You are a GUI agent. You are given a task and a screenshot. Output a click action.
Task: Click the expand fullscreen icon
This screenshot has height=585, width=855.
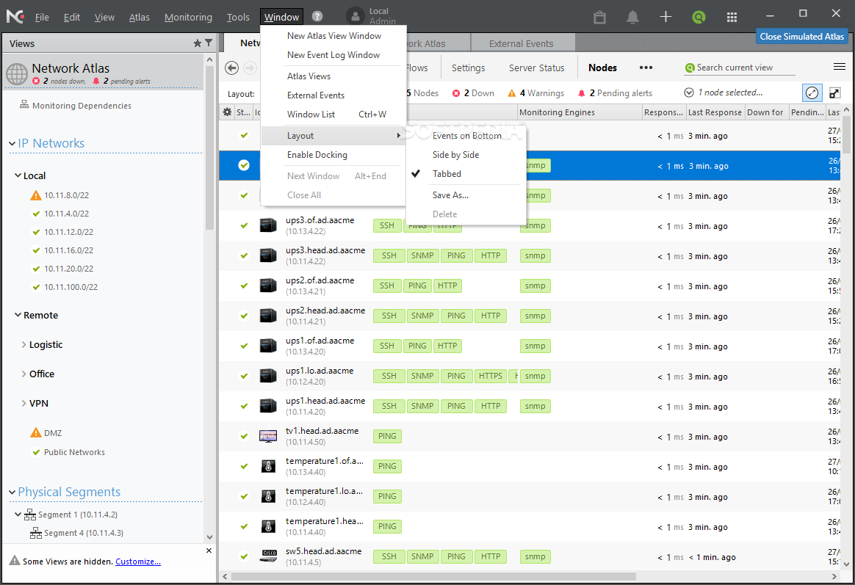835,92
